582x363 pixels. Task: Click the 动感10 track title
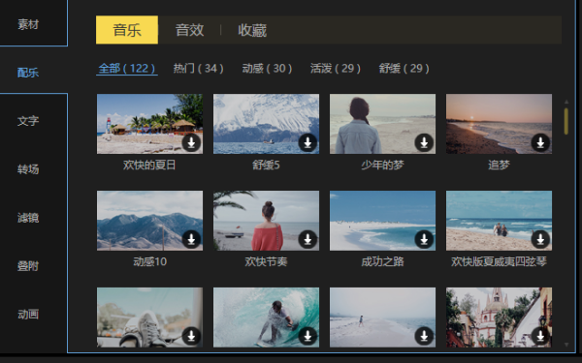[x=150, y=262]
